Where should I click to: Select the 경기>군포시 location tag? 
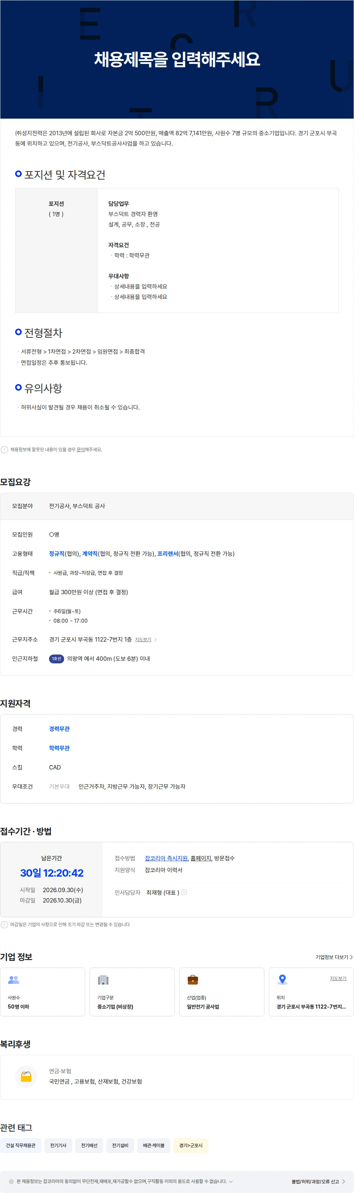tap(191, 1145)
